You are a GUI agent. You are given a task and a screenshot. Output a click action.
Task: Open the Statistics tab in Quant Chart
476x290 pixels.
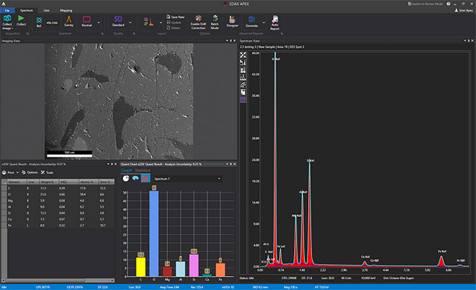(x=142, y=171)
